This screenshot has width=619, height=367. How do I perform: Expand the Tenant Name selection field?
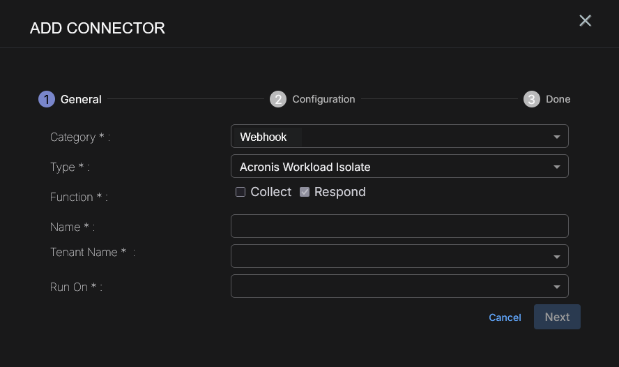click(390, 256)
